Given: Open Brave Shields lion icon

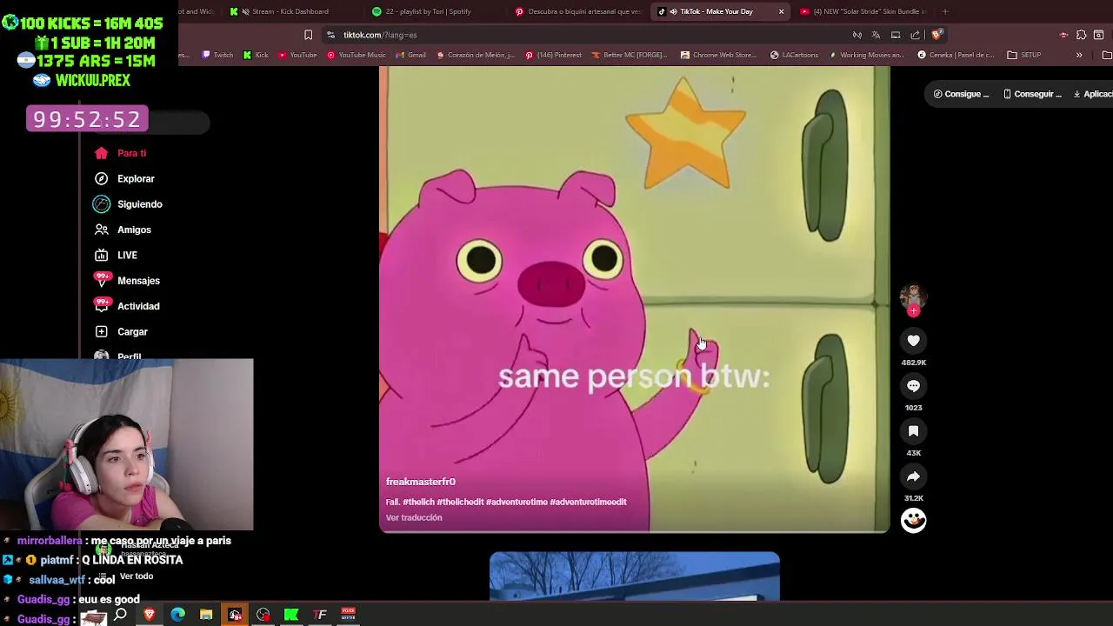Looking at the screenshot, I should point(936,35).
